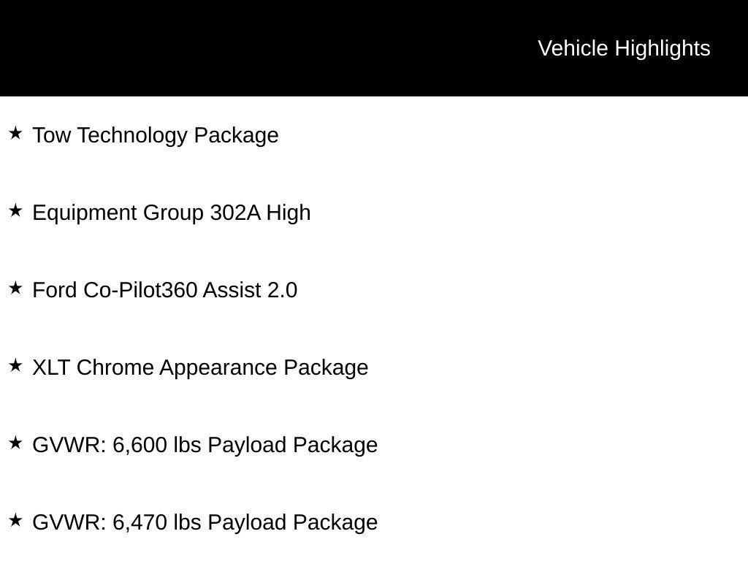Screen dimensions: 748x561
Task: Select the word 'XLT' in the list
Action: pos(52,368)
